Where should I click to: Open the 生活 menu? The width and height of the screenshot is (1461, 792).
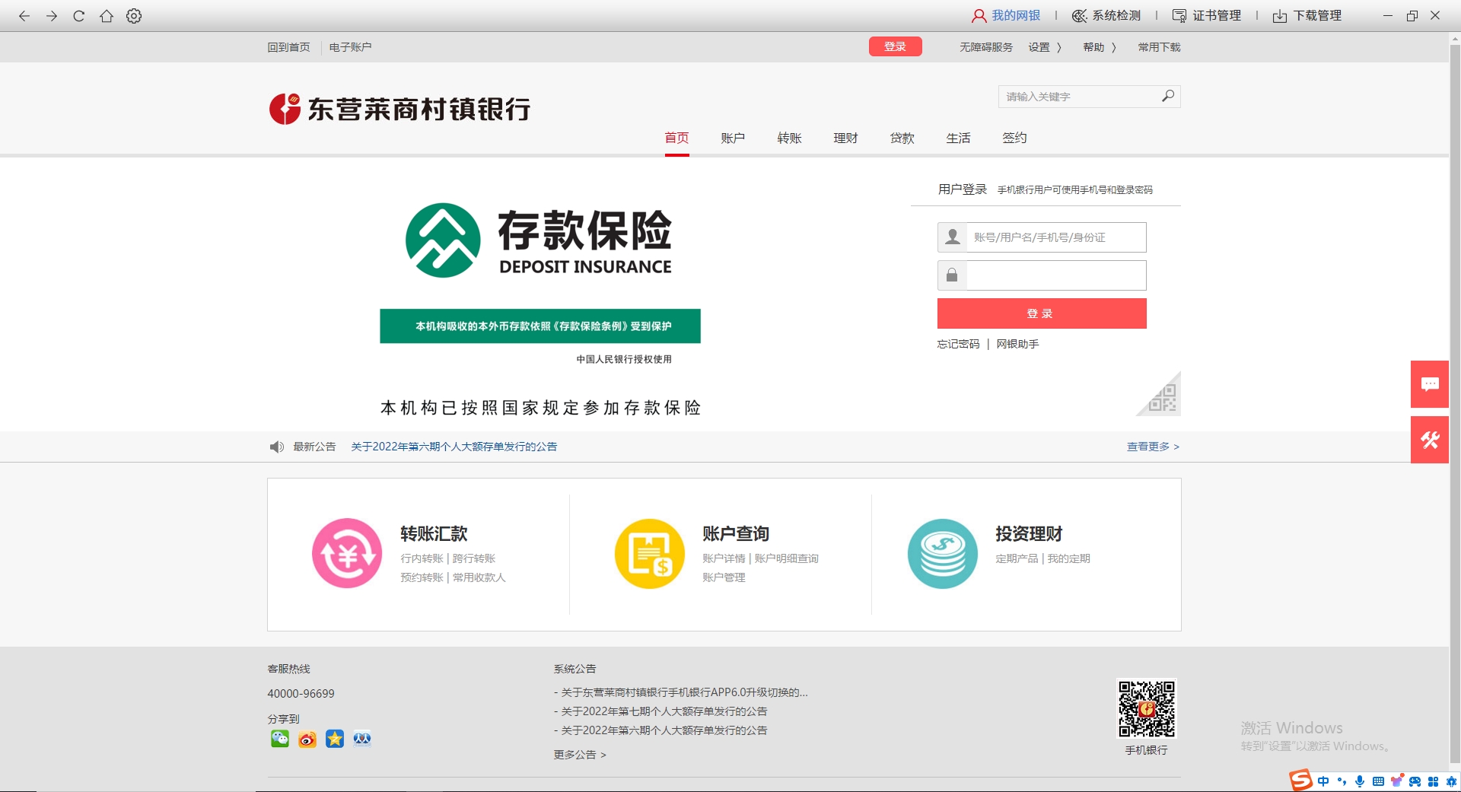(x=958, y=138)
